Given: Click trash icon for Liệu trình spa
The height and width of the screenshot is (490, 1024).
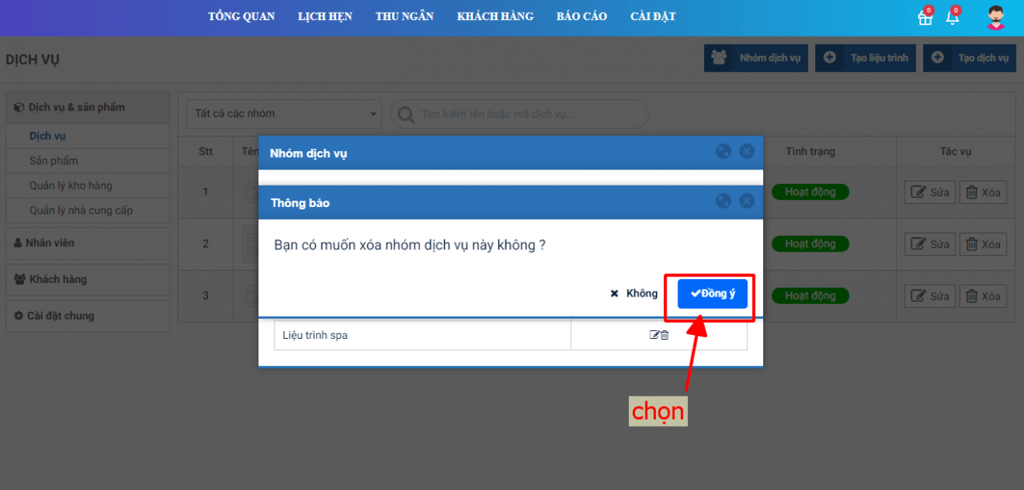Looking at the screenshot, I should pos(665,335).
